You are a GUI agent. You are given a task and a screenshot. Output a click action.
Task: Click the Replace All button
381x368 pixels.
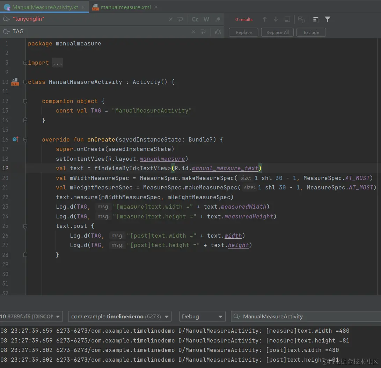point(277,33)
